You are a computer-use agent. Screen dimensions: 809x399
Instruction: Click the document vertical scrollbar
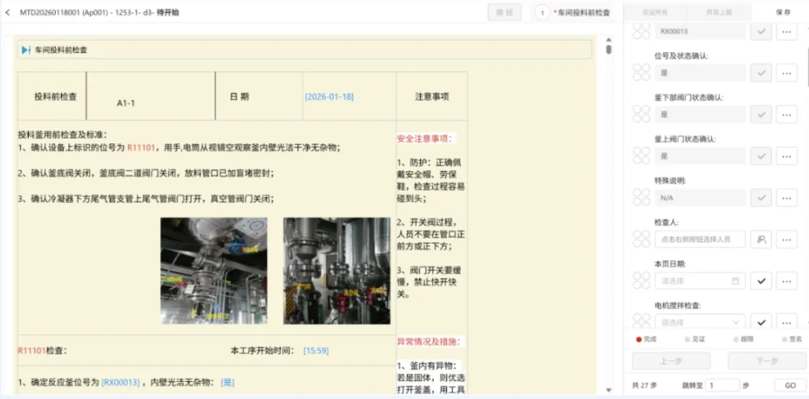608,49
